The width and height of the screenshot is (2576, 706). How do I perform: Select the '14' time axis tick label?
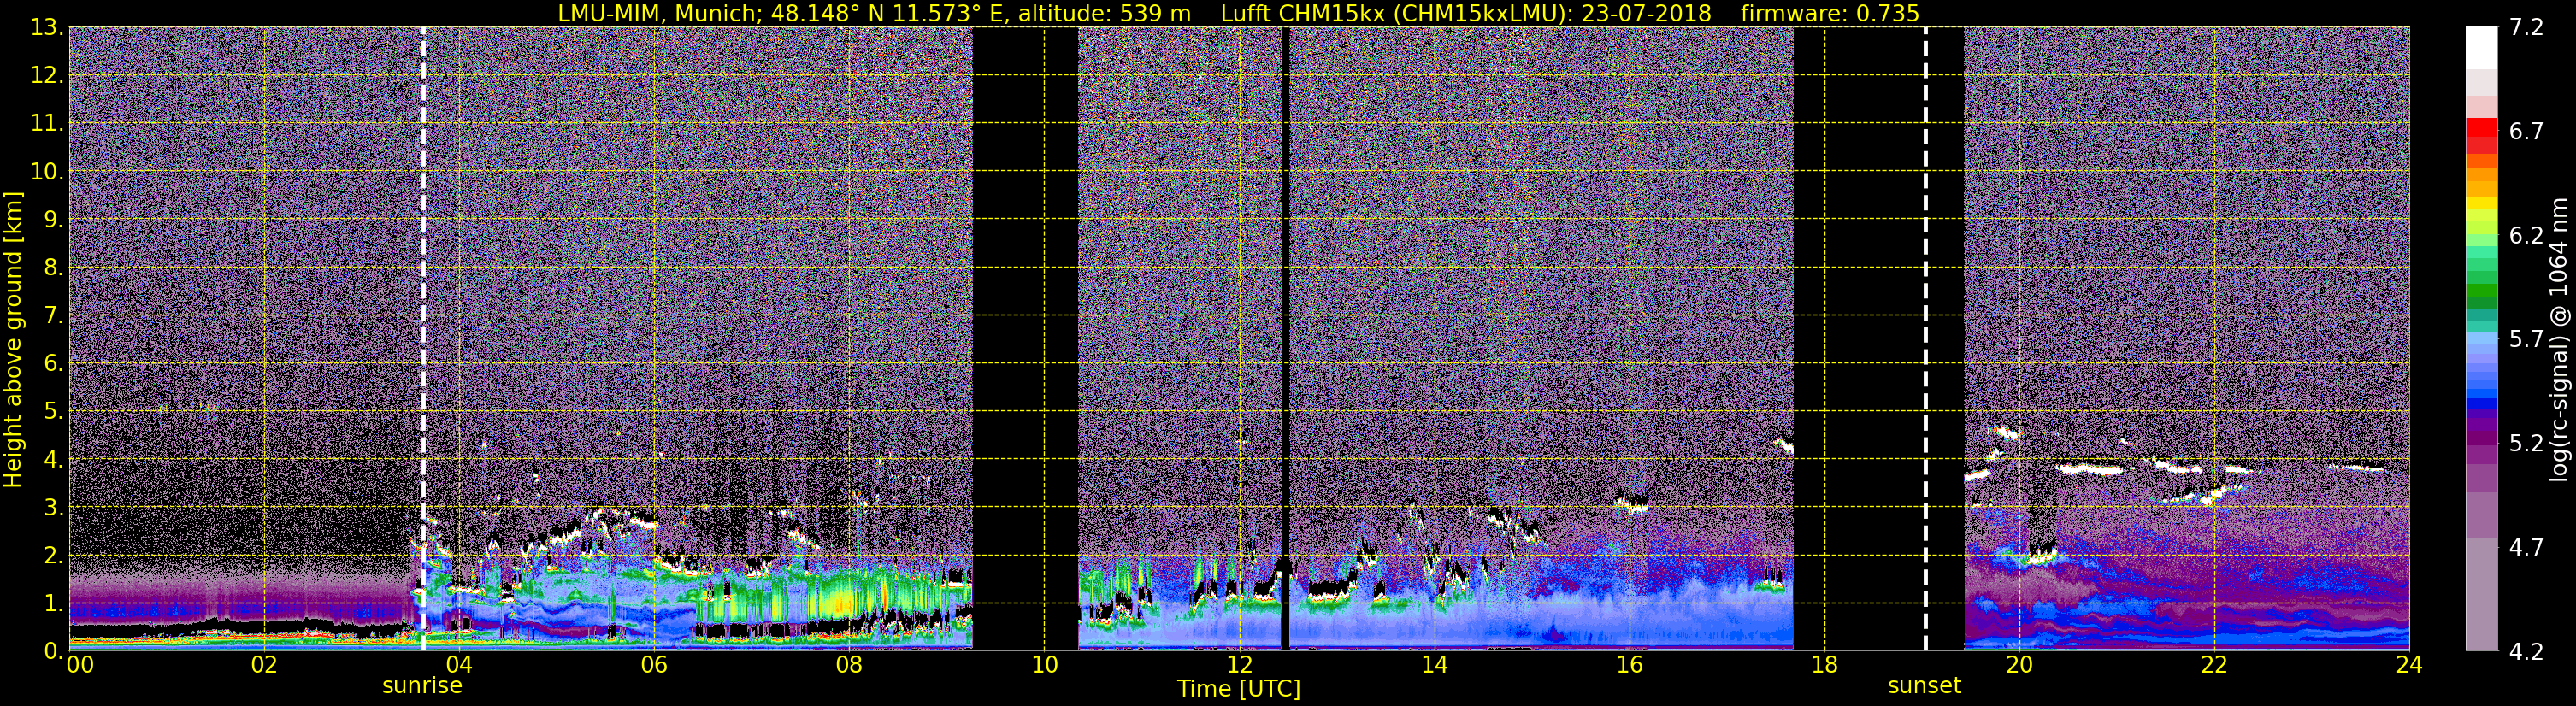[x=1434, y=665]
